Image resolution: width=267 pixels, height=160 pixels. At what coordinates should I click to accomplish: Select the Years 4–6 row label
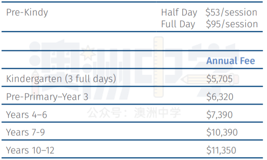point(26,115)
